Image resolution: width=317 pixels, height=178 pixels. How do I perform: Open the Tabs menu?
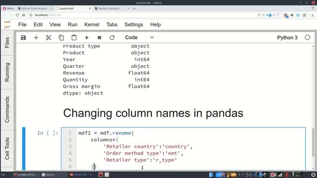(x=112, y=25)
